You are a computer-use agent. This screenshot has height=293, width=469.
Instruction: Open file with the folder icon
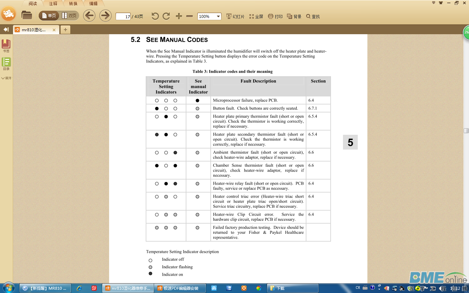[26, 15]
